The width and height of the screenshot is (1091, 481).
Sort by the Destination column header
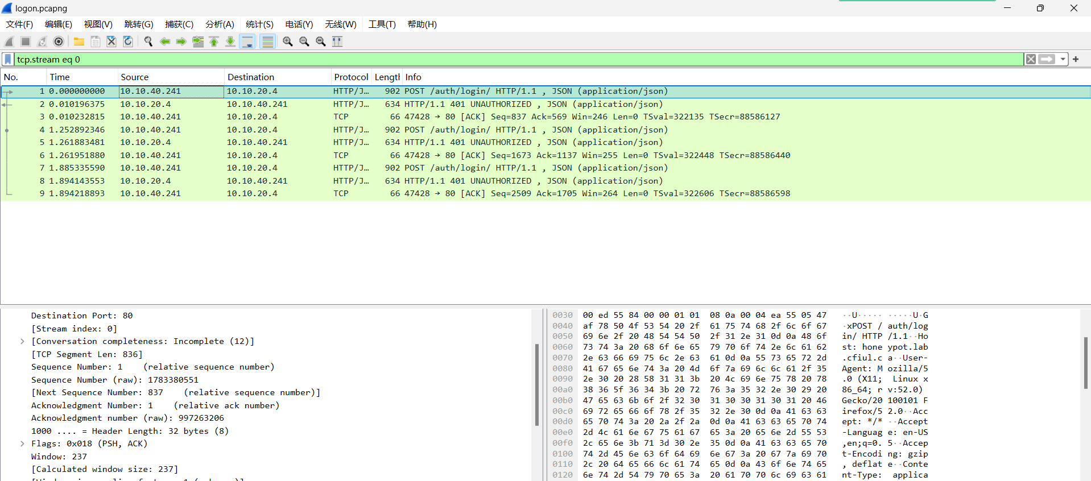pyautogui.click(x=278, y=77)
